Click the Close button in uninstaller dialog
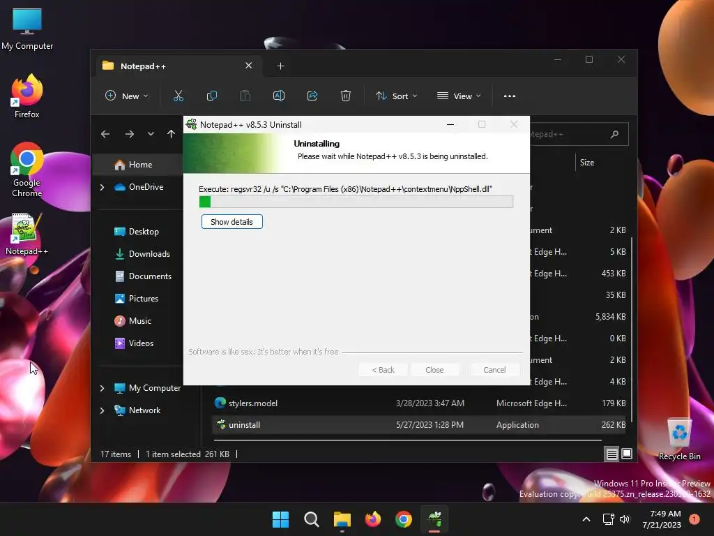714x536 pixels. [x=434, y=370]
